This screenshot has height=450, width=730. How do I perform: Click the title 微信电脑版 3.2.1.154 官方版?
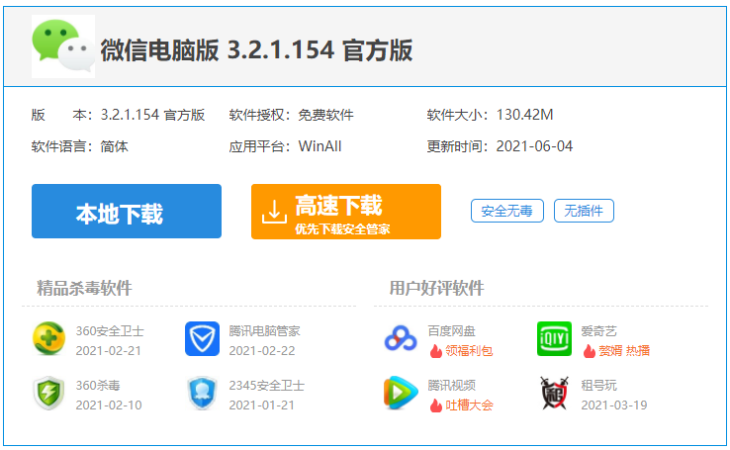(256, 50)
